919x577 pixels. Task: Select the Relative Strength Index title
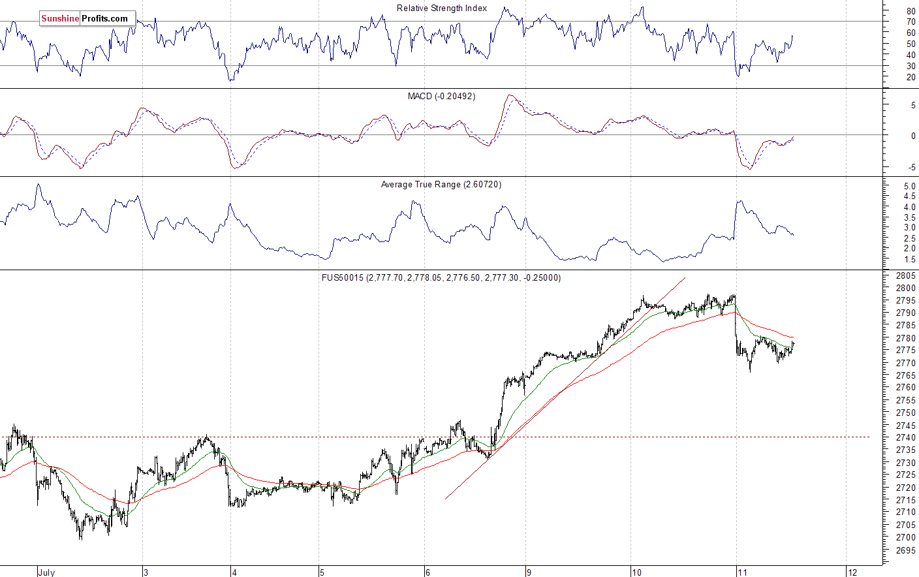[442, 8]
